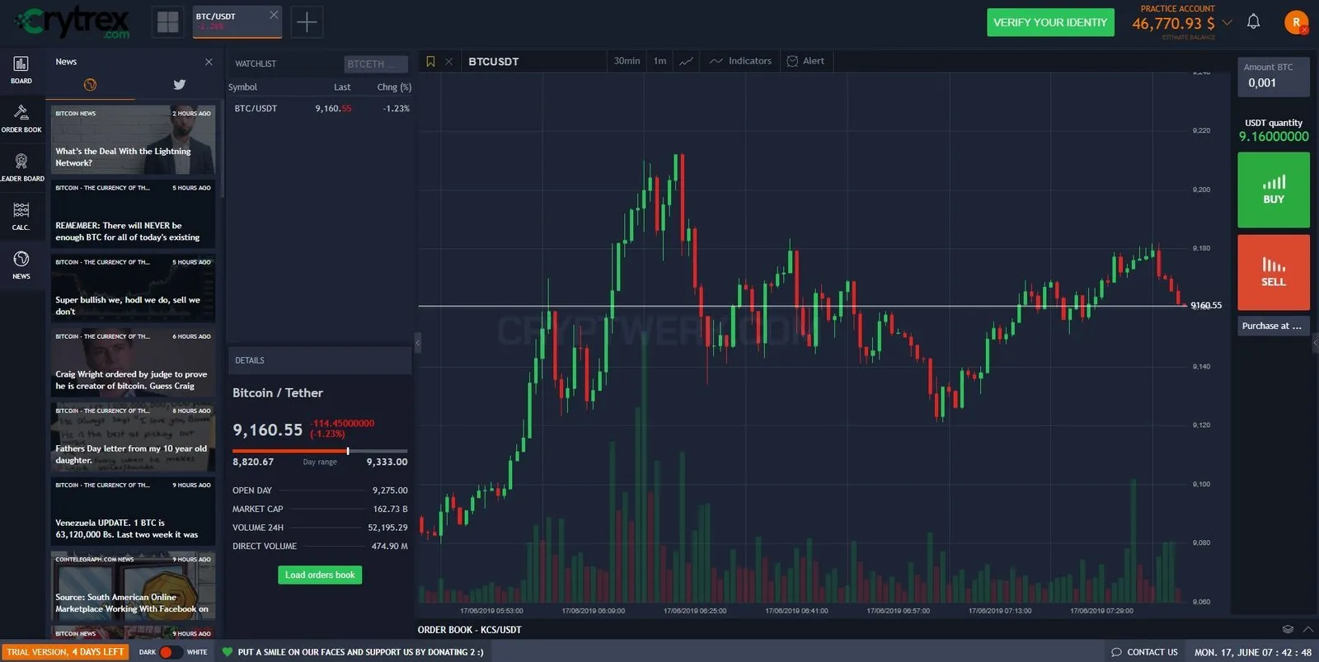This screenshot has height=662, width=1319.
Task: Open the Board sidebar section
Action: (x=21, y=69)
